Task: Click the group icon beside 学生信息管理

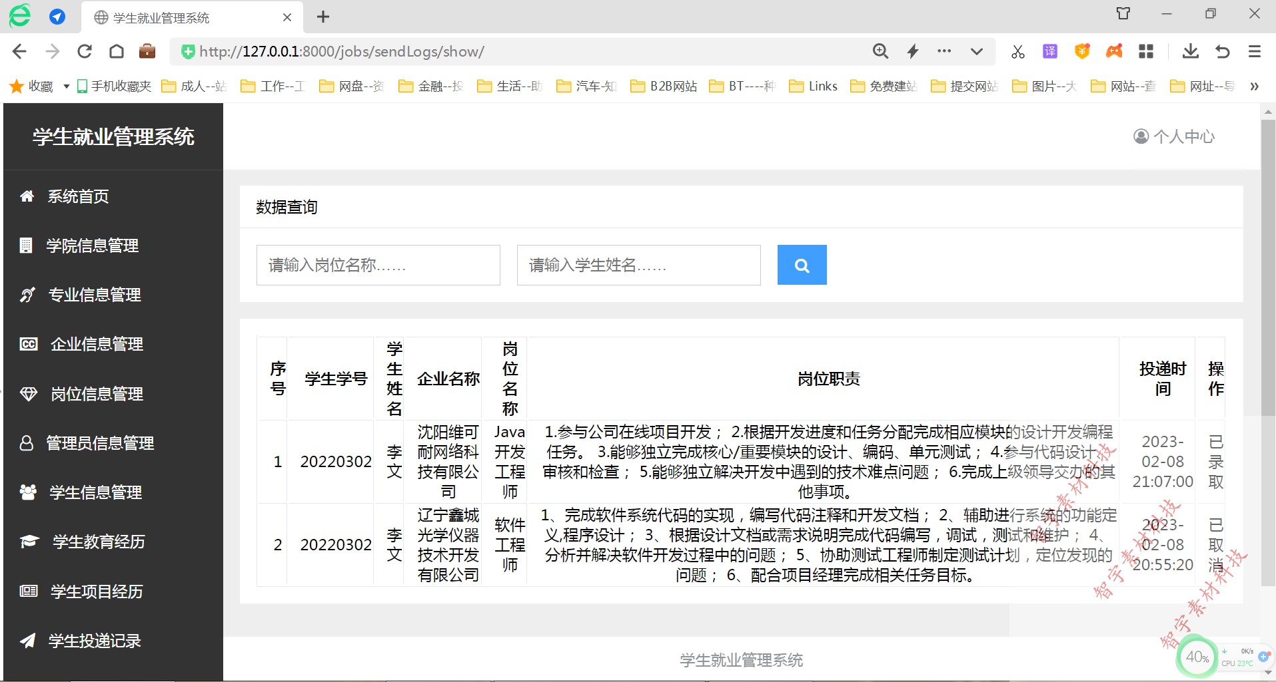Action: click(x=28, y=492)
